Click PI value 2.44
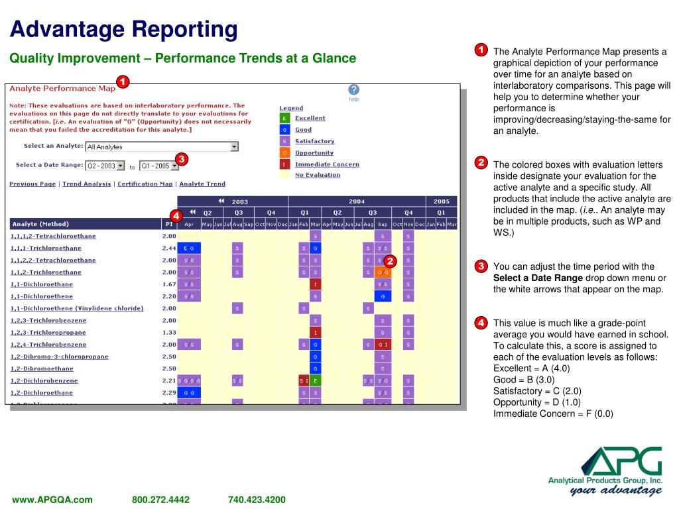The height and width of the screenshot is (509, 679). point(169,249)
